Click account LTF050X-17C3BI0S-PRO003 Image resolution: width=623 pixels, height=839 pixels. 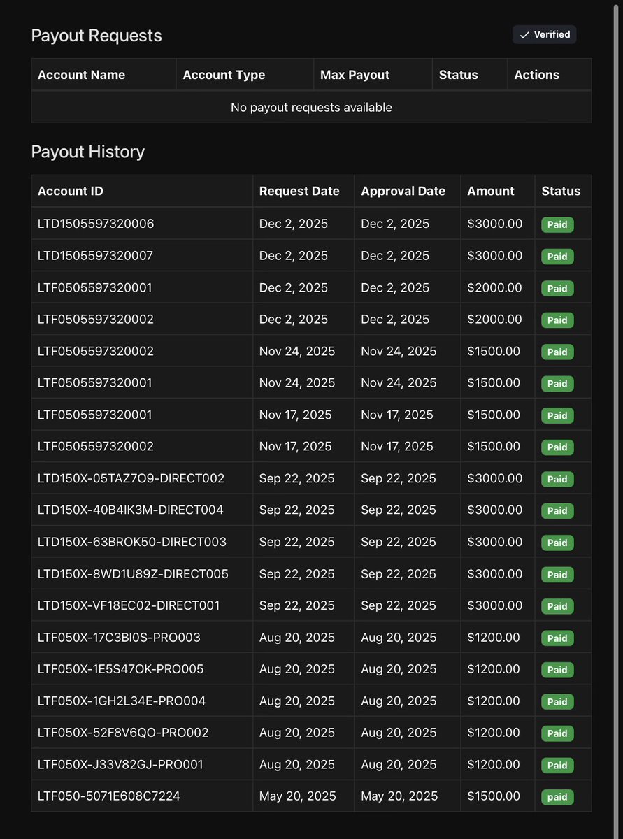click(x=119, y=637)
